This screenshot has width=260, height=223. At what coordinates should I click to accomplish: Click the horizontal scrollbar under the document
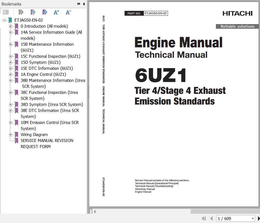click(225, 212)
